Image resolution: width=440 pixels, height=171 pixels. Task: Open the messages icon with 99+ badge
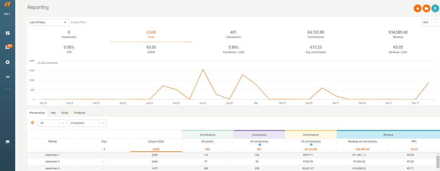[7, 47]
